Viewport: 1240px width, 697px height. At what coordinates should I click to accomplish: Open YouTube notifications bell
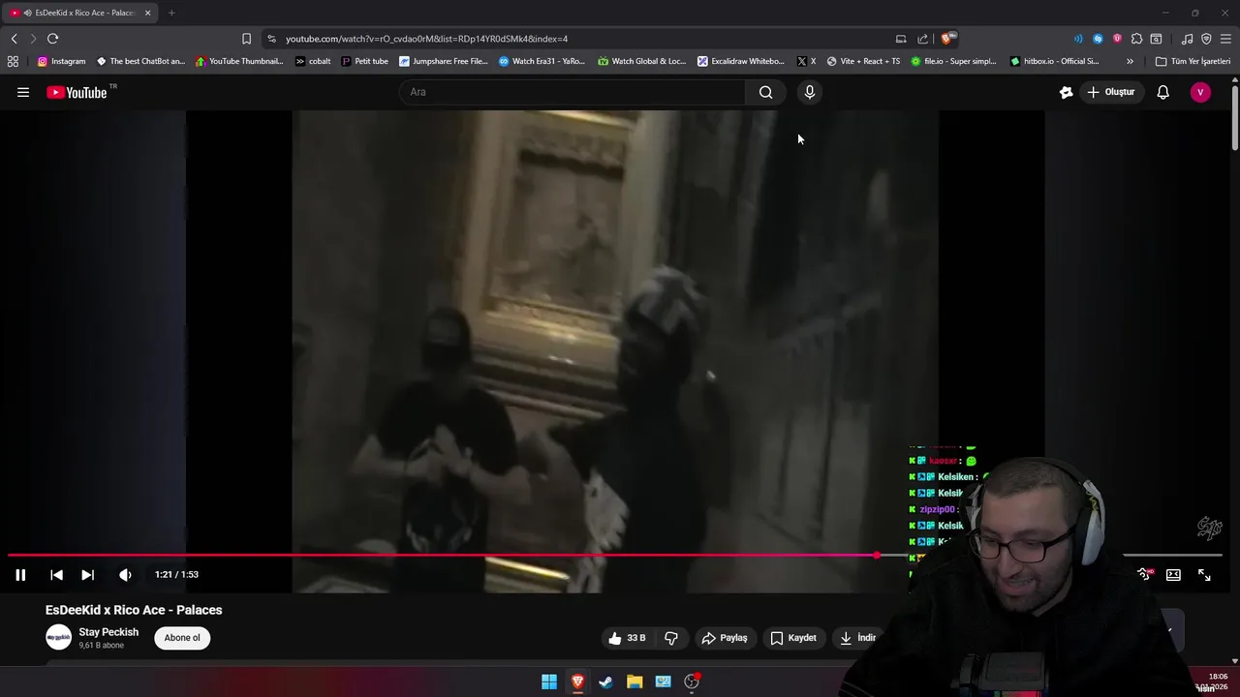pyautogui.click(x=1163, y=92)
